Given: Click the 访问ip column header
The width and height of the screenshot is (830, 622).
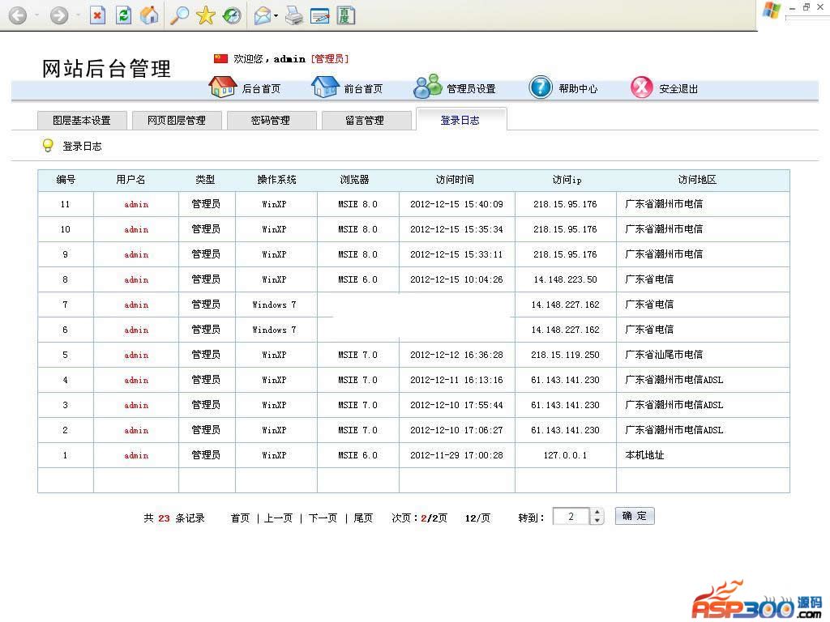Looking at the screenshot, I should [567, 180].
